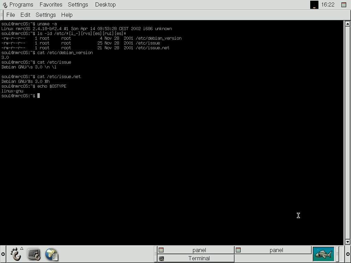Open the terminal File menu
This screenshot has width=351, height=263.
11,15
